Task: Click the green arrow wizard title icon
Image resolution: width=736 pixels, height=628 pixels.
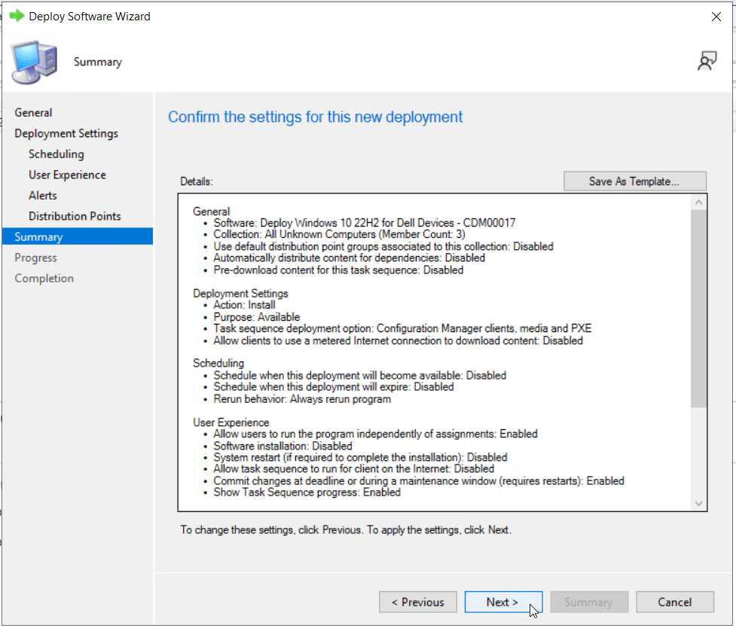Action: [x=16, y=16]
